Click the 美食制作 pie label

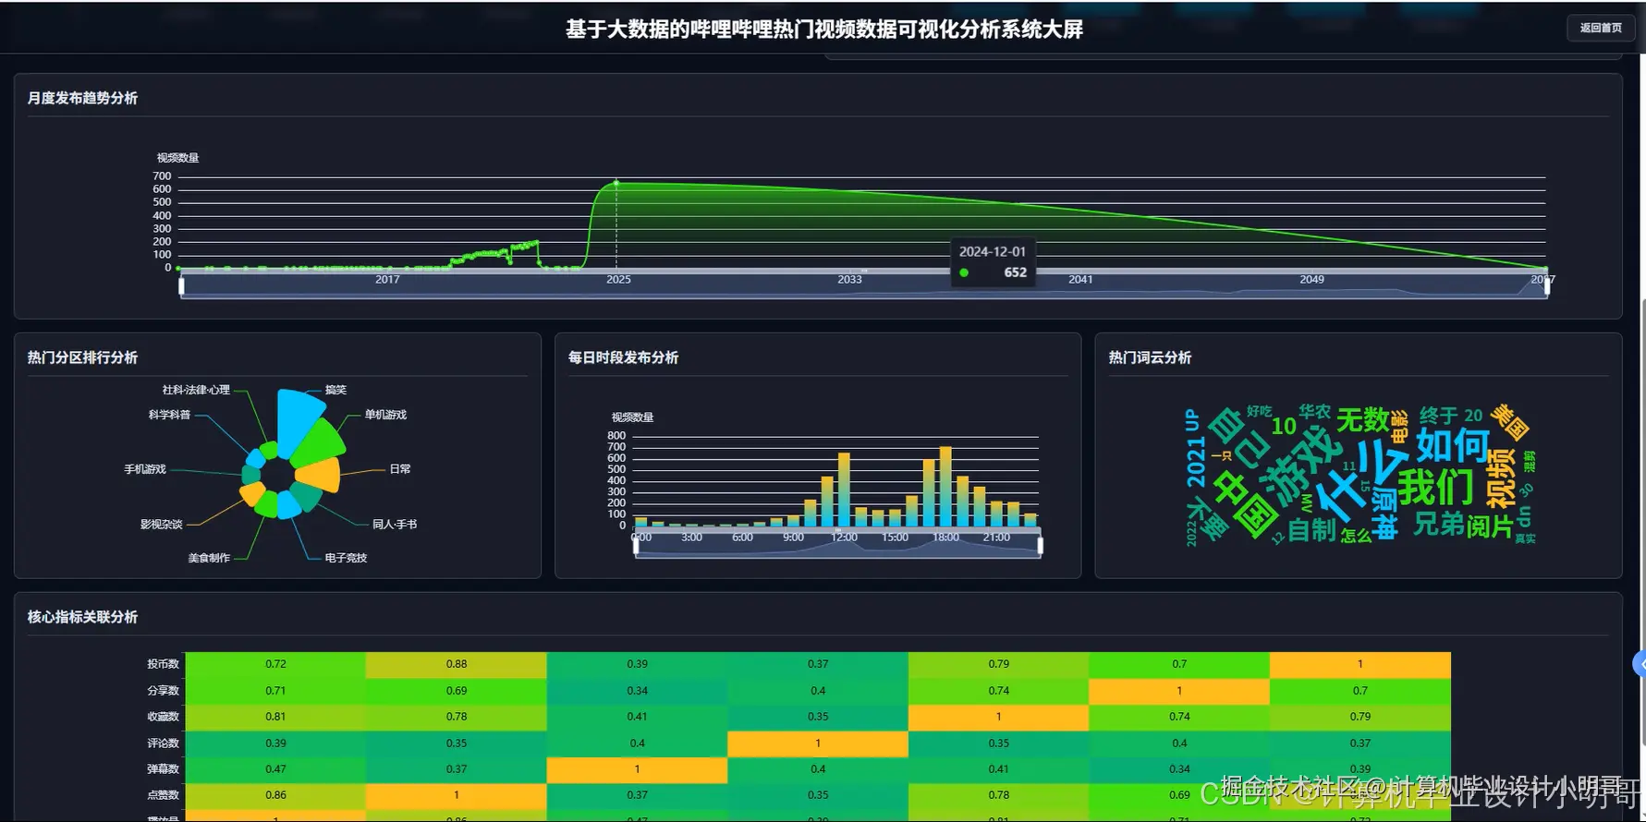(x=209, y=558)
